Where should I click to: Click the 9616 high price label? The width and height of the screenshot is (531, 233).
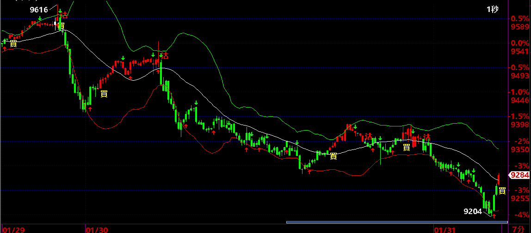point(39,9)
